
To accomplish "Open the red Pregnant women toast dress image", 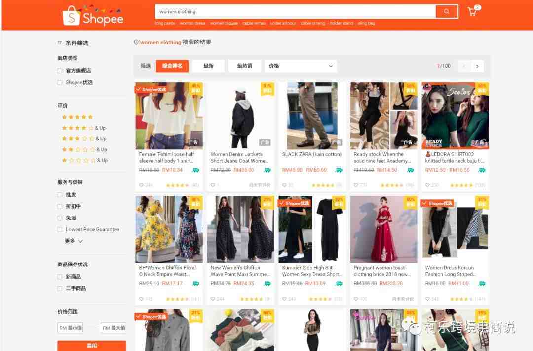I will point(384,229).
